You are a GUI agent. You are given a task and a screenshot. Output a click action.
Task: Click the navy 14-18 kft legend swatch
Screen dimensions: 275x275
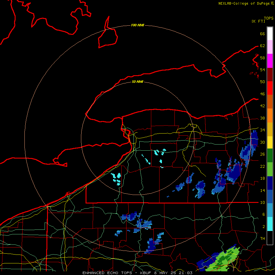270,183
